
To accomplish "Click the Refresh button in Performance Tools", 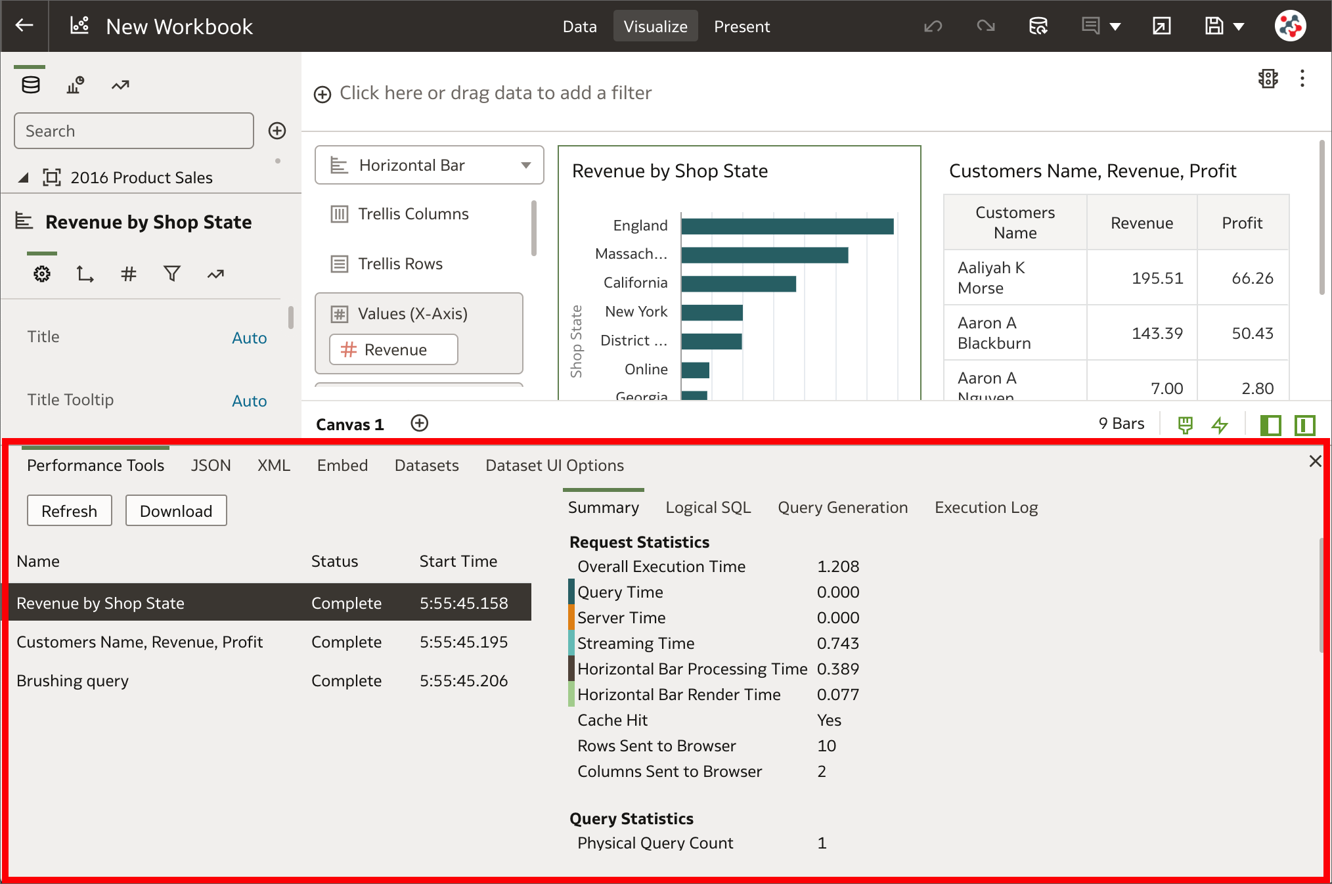I will [x=69, y=510].
